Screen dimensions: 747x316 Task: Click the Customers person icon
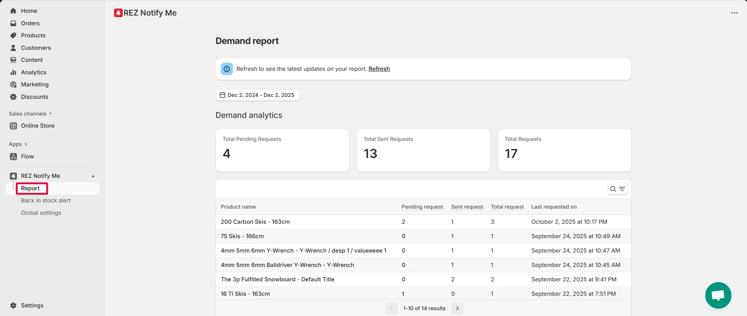pyautogui.click(x=13, y=48)
